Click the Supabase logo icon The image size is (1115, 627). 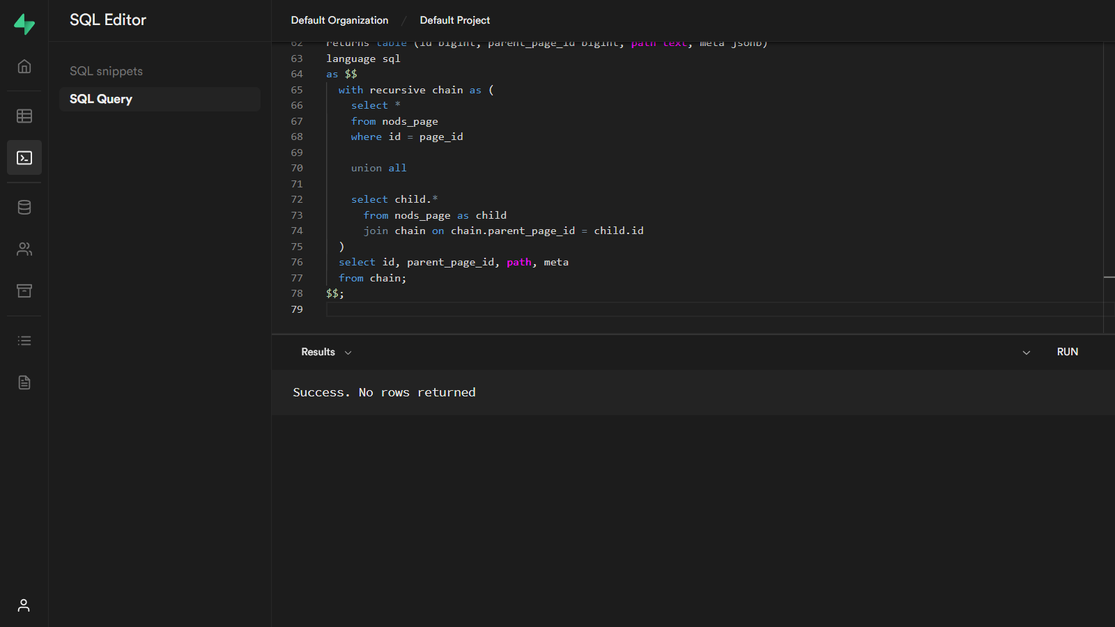point(24,24)
